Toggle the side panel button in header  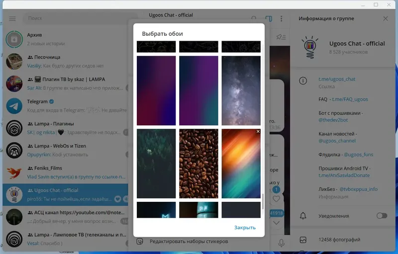269,18
